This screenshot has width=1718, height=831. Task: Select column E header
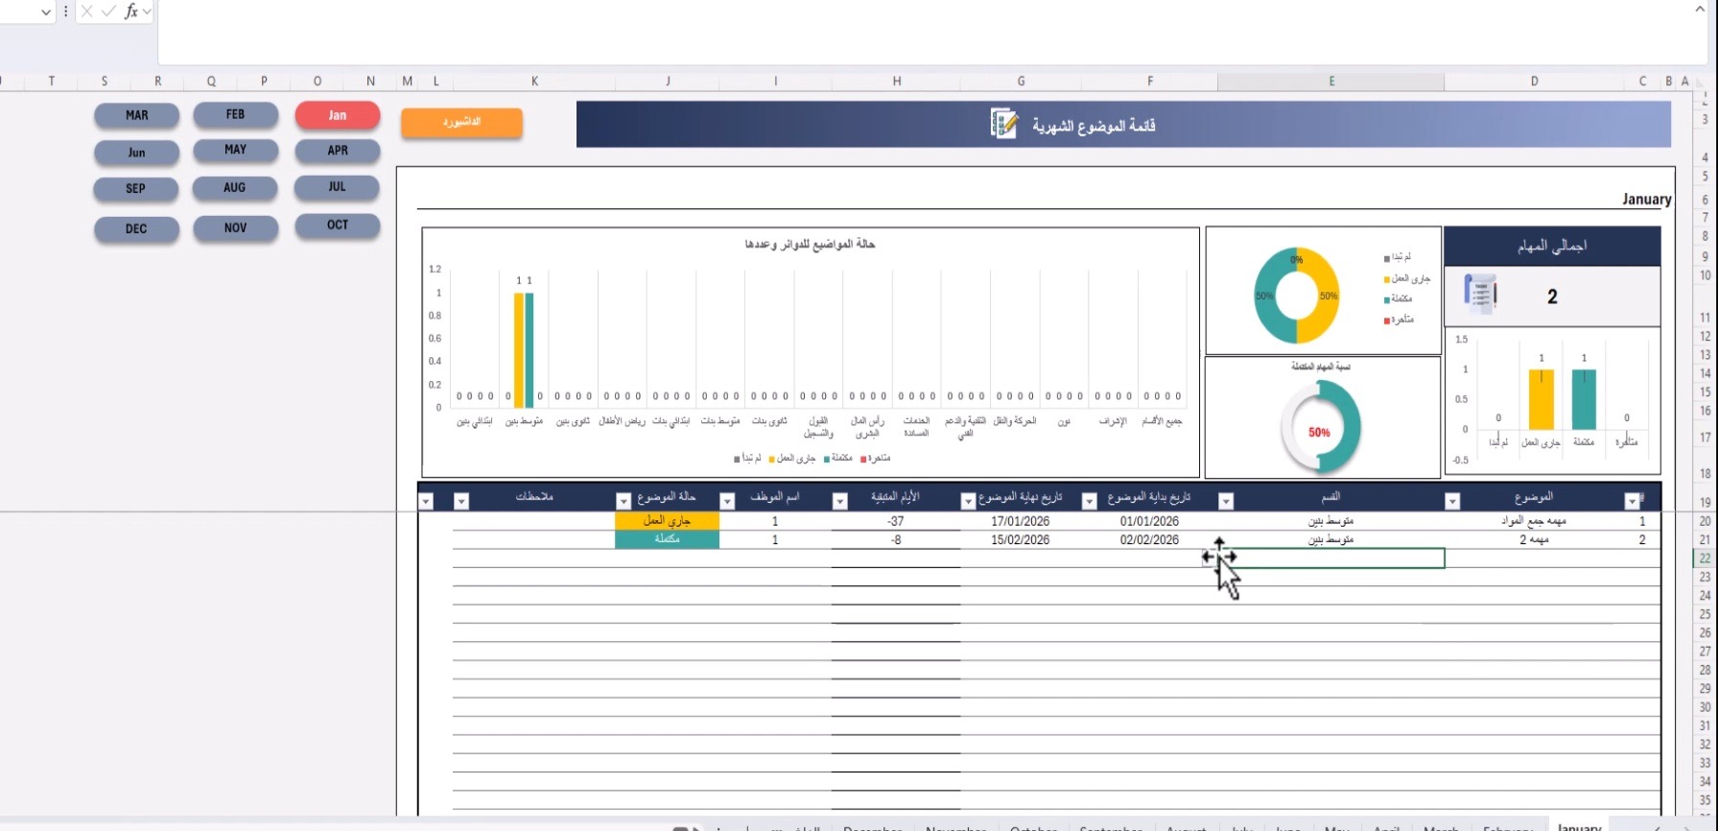click(1330, 82)
